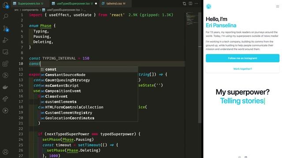This screenshot has height=158, width=282.
Task: Select 'ConstantSourceNode' suggestion
Action: coord(89,75)
